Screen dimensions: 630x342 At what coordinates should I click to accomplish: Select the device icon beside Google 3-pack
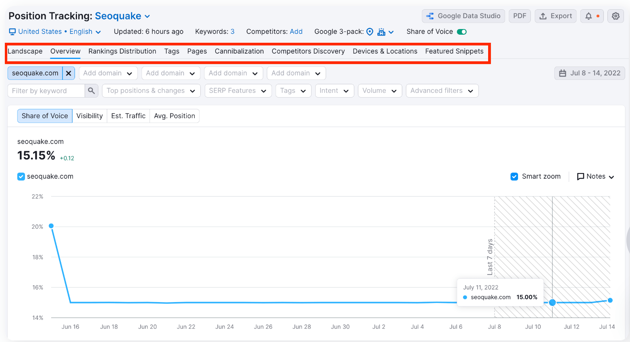pyautogui.click(x=380, y=31)
